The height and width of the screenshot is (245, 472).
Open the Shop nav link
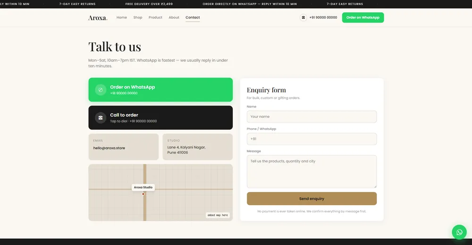[x=137, y=17]
